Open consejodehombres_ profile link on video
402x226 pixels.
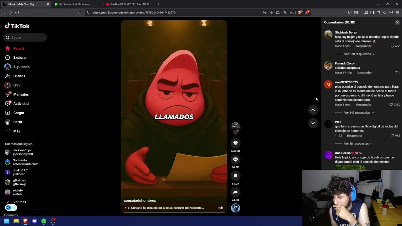(140, 201)
